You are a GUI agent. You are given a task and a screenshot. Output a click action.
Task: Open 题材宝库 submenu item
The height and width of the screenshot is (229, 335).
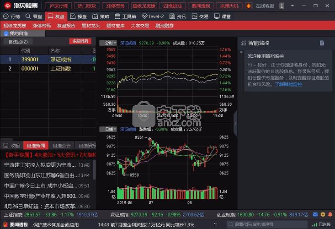pos(115,26)
